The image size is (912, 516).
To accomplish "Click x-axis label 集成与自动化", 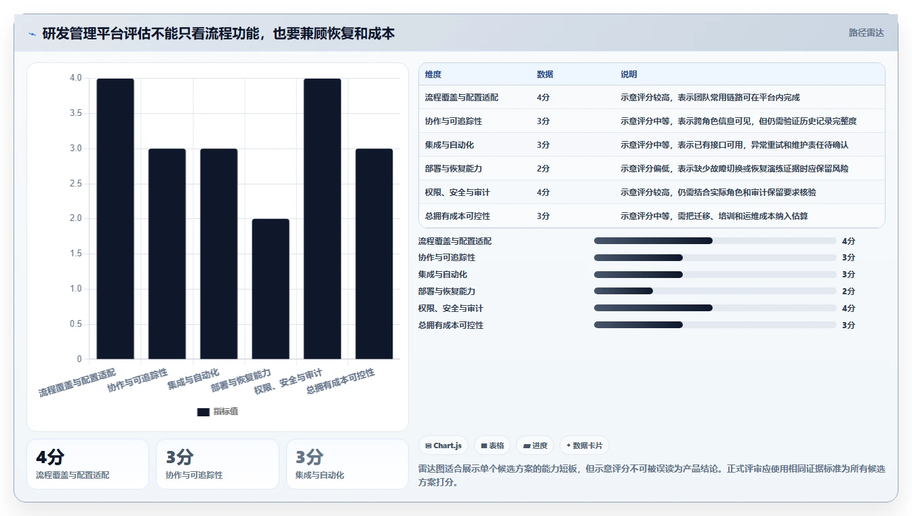I will [x=193, y=379].
